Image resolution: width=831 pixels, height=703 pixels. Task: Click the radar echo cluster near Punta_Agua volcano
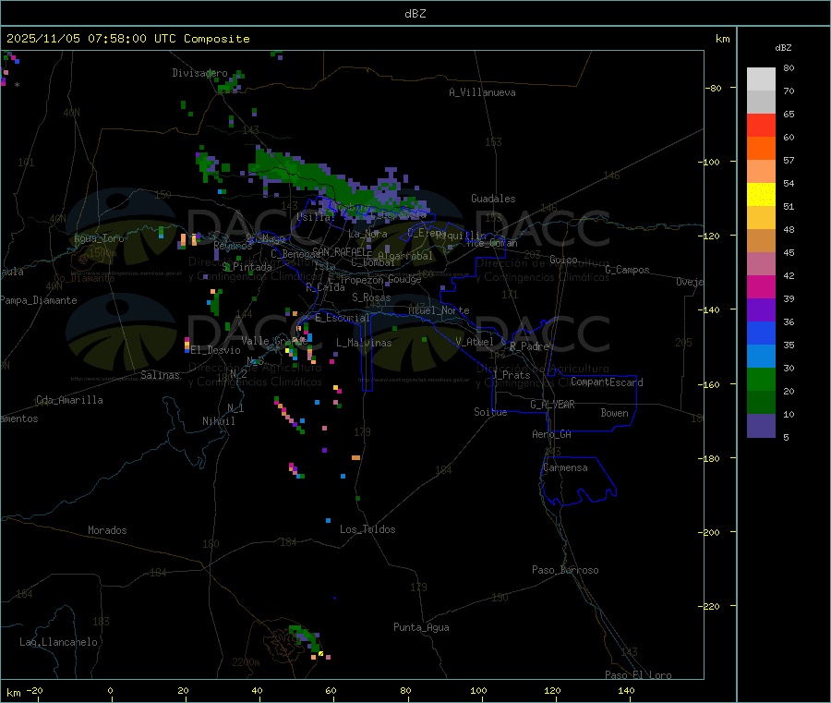tap(307, 639)
